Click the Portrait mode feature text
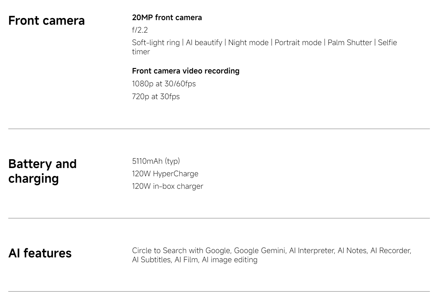The width and height of the screenshot is (447, 301). click(x=298, y=42)
